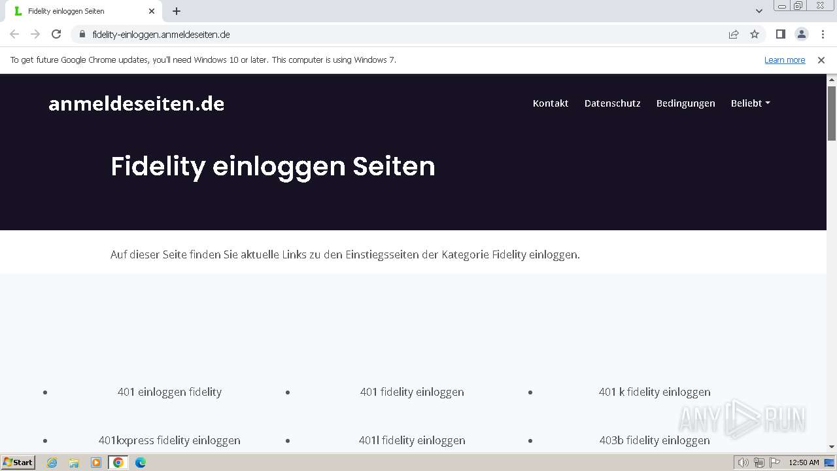Open the 401 einloggen fidelity link
837x471 pixels.
tap(169, 392)
